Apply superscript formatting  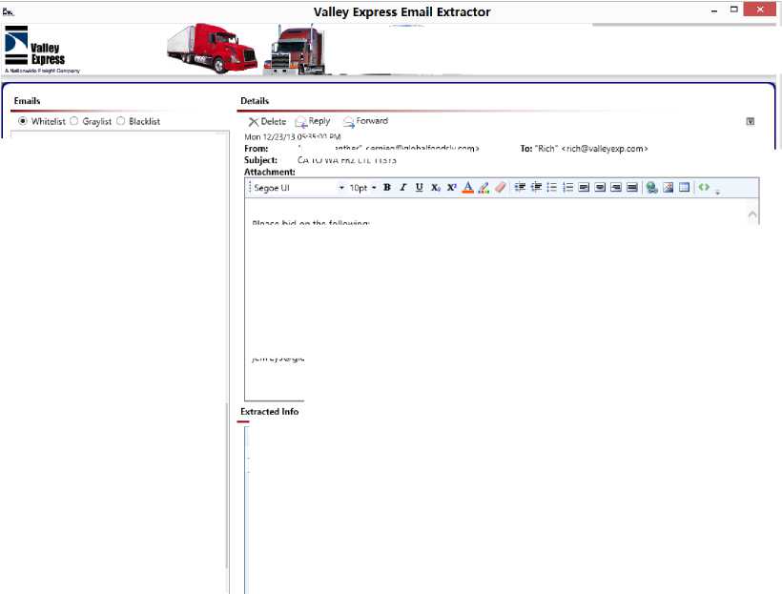[451, 188]
